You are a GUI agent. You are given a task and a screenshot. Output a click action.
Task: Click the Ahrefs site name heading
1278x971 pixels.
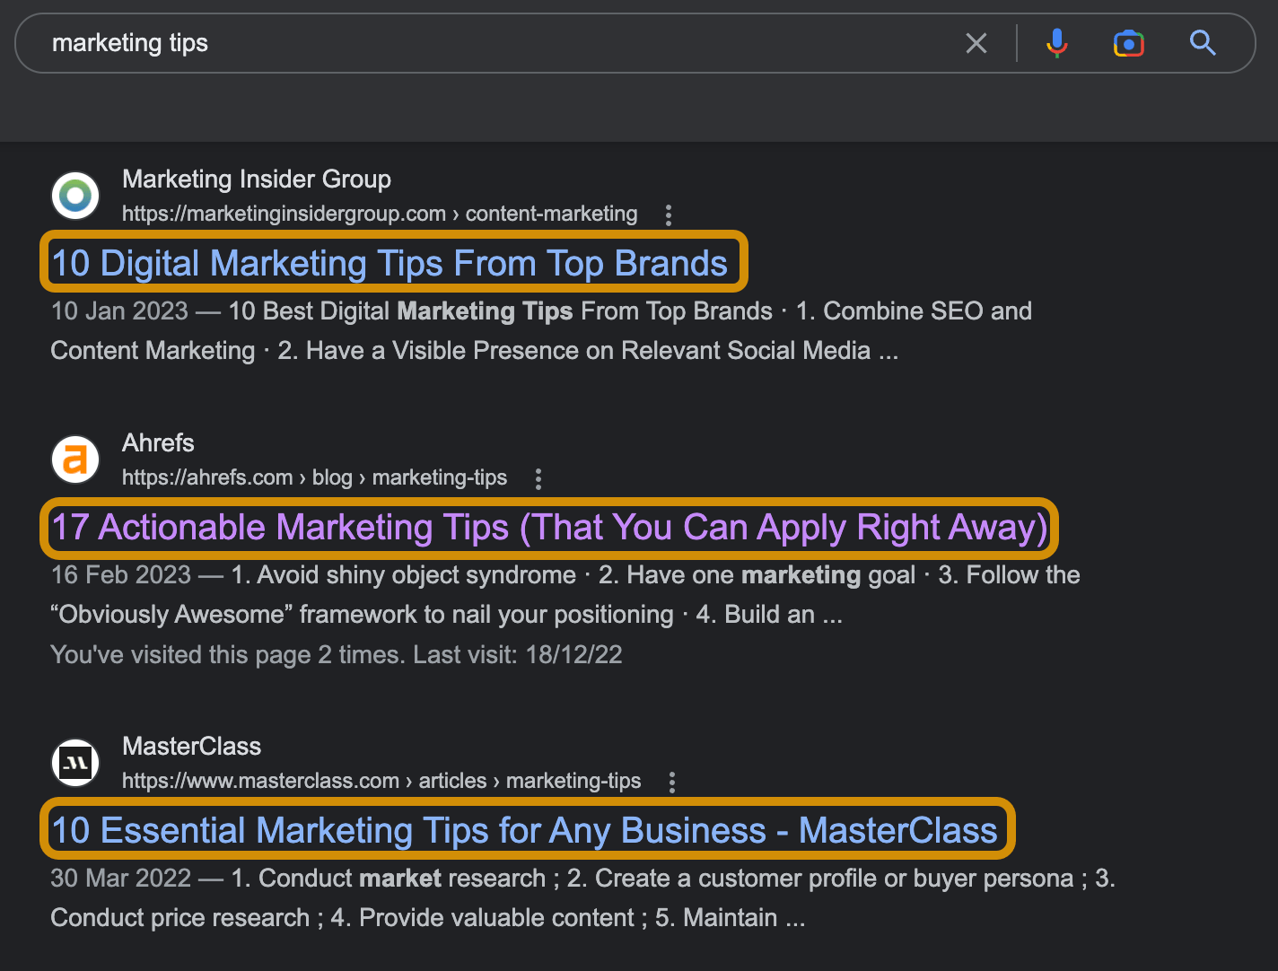coord(158,442)
